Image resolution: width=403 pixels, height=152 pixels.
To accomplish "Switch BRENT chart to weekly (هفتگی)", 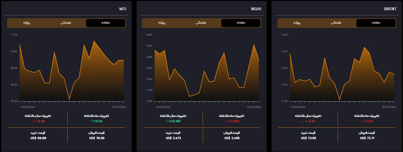I will coord(336,23).
